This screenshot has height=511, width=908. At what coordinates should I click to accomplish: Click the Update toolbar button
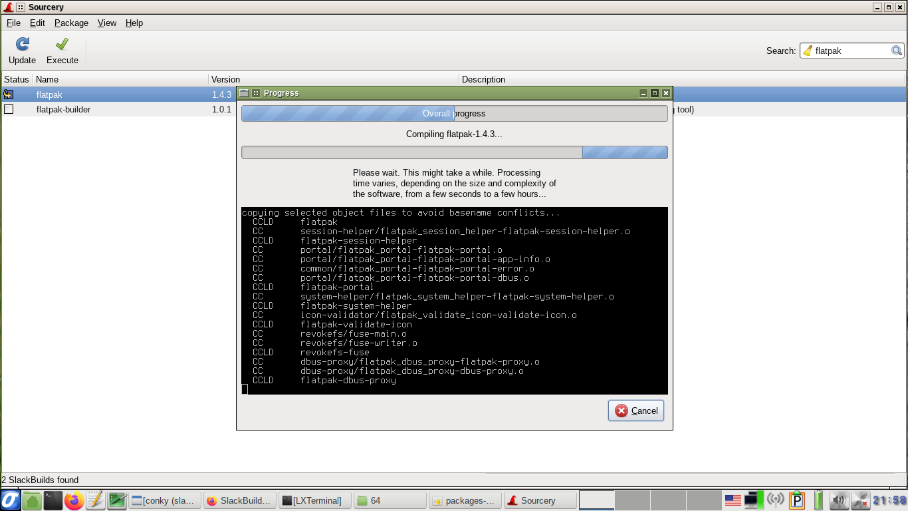22,51
